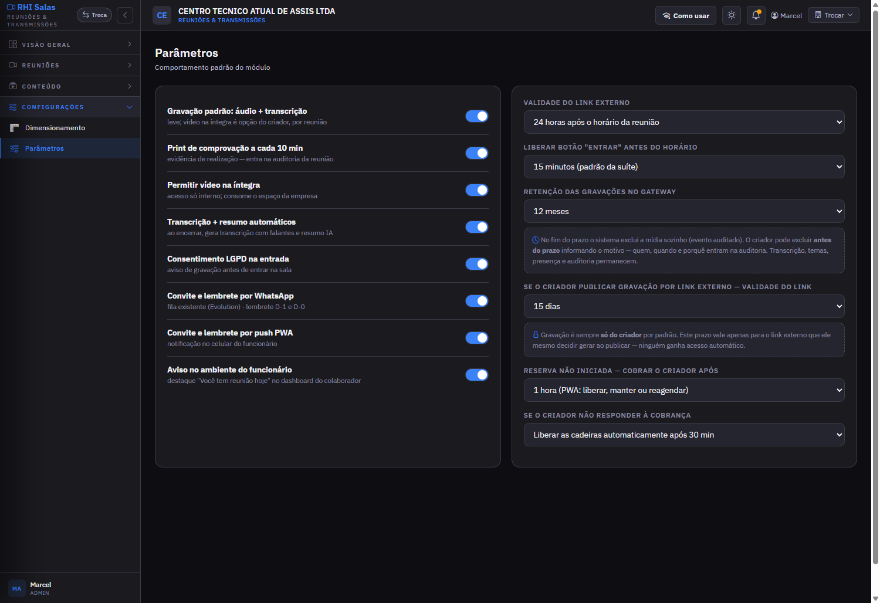This screenshot has width=880, height=603.
Task: Disable Gravação padrão áudio + transcrição toggle
Action: coord(477,116)
